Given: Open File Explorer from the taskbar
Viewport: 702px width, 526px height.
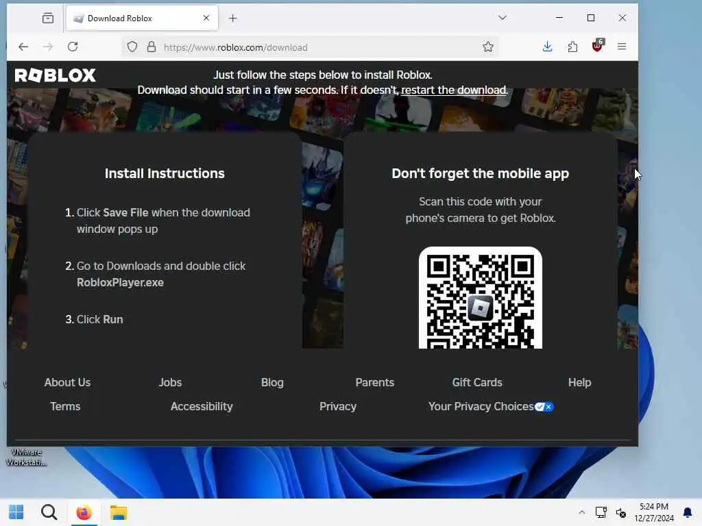Looking at the screenshot, I should [119, 512].
